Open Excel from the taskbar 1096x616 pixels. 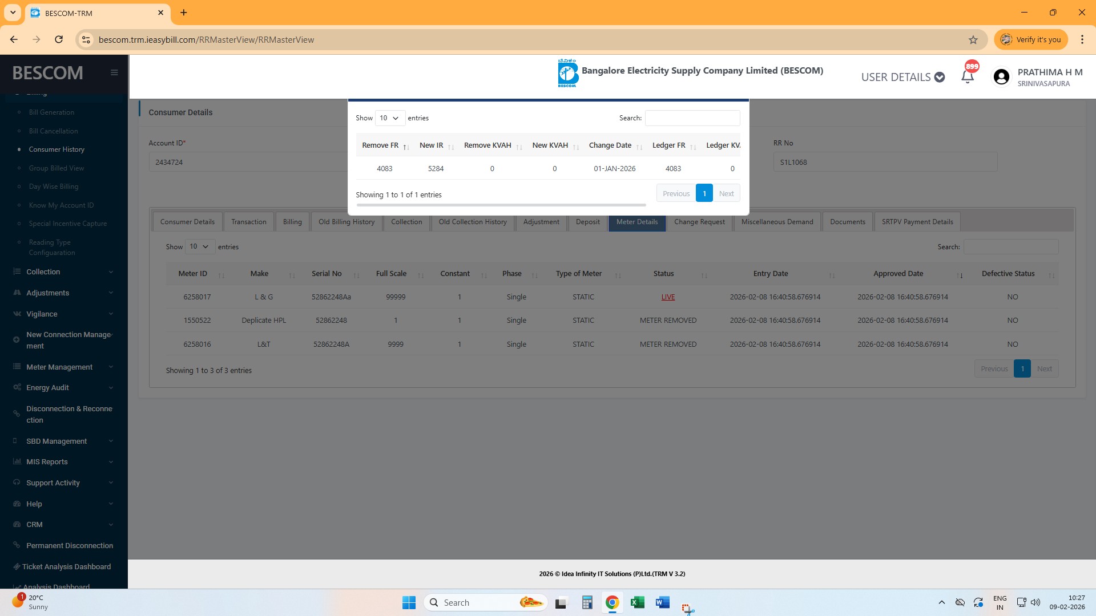tap(637, 602)
